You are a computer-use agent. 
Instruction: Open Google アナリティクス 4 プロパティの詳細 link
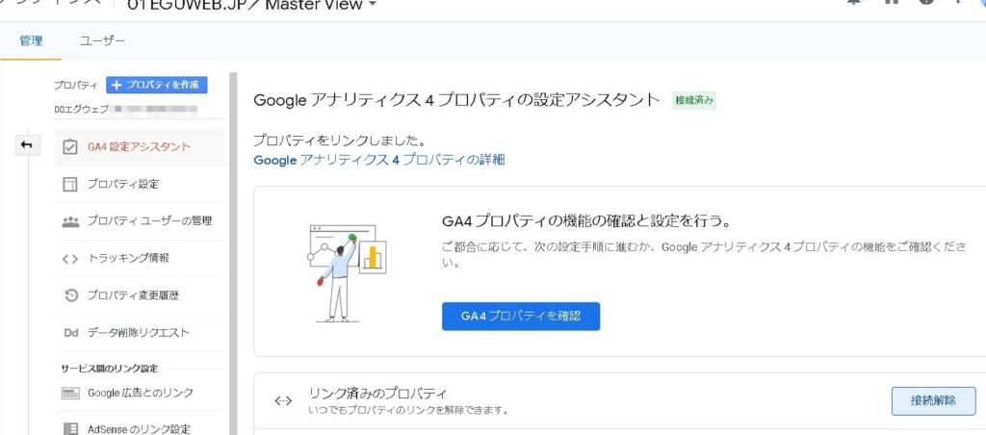378,160
